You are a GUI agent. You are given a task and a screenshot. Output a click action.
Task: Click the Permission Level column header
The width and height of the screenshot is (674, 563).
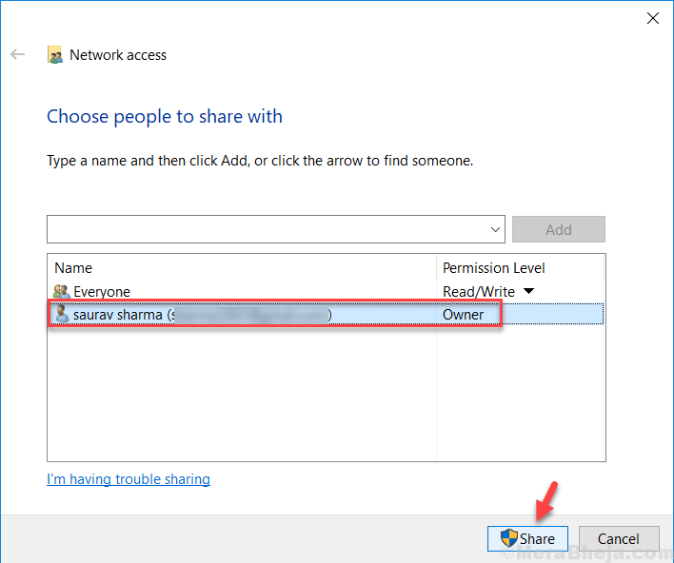520,267
